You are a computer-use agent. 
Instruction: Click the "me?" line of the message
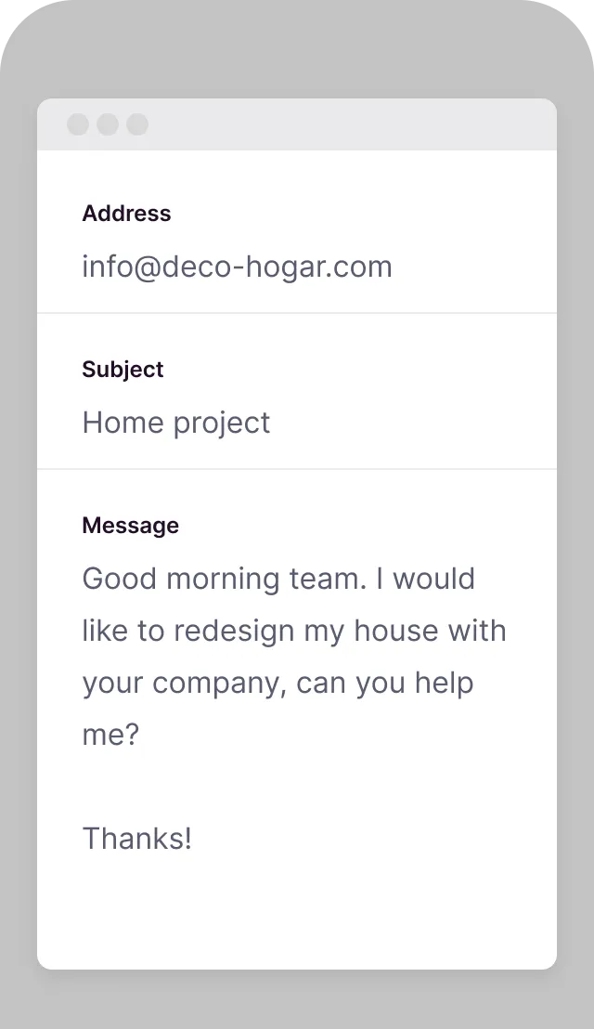[x=110, y=736]
